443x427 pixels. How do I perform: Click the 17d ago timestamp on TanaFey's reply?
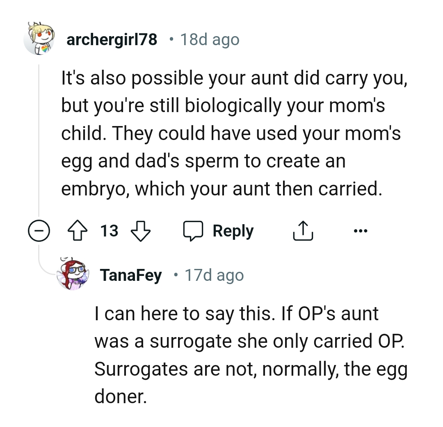click(213, 275)
